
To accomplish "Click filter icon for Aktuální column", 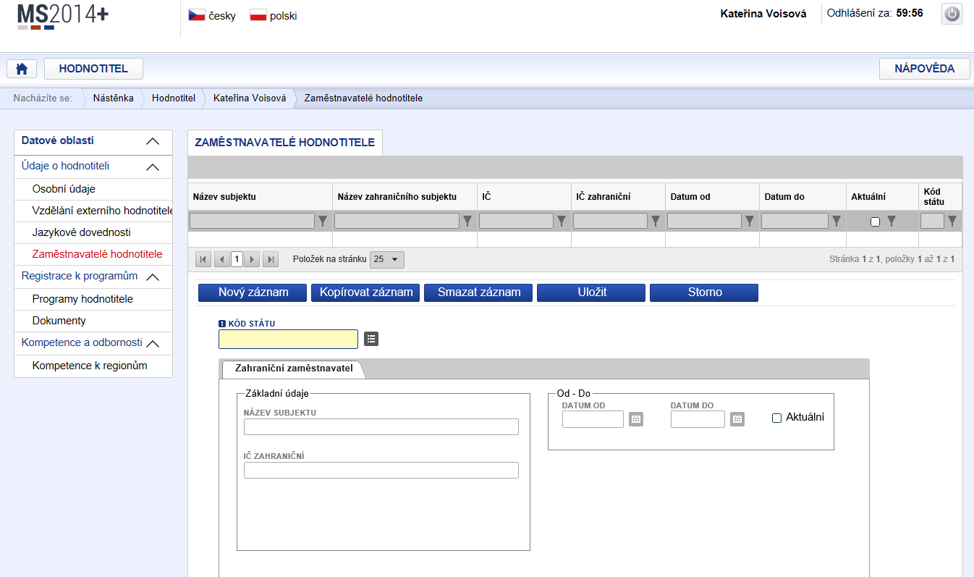I will (892, 222).
